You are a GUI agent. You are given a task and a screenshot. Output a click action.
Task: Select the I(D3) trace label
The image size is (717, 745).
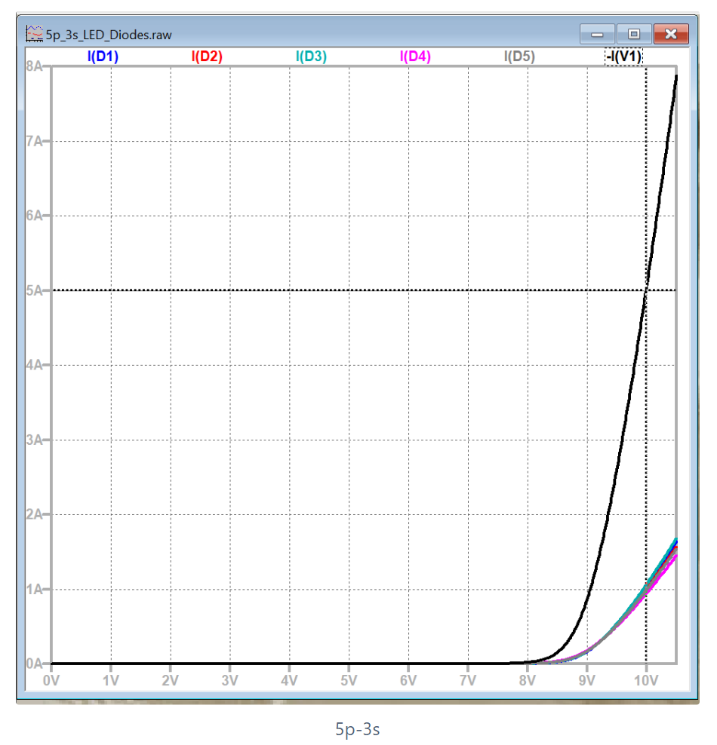click(311, 57)
